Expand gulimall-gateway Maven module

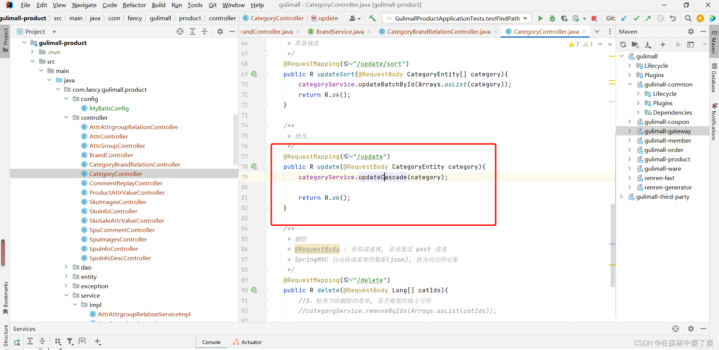629,131
